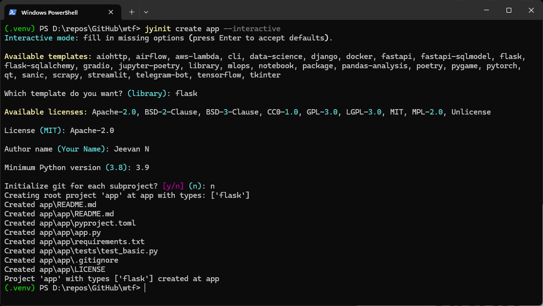Click 'Unlicense' in the available licenses list

click(x=471, y=112)
